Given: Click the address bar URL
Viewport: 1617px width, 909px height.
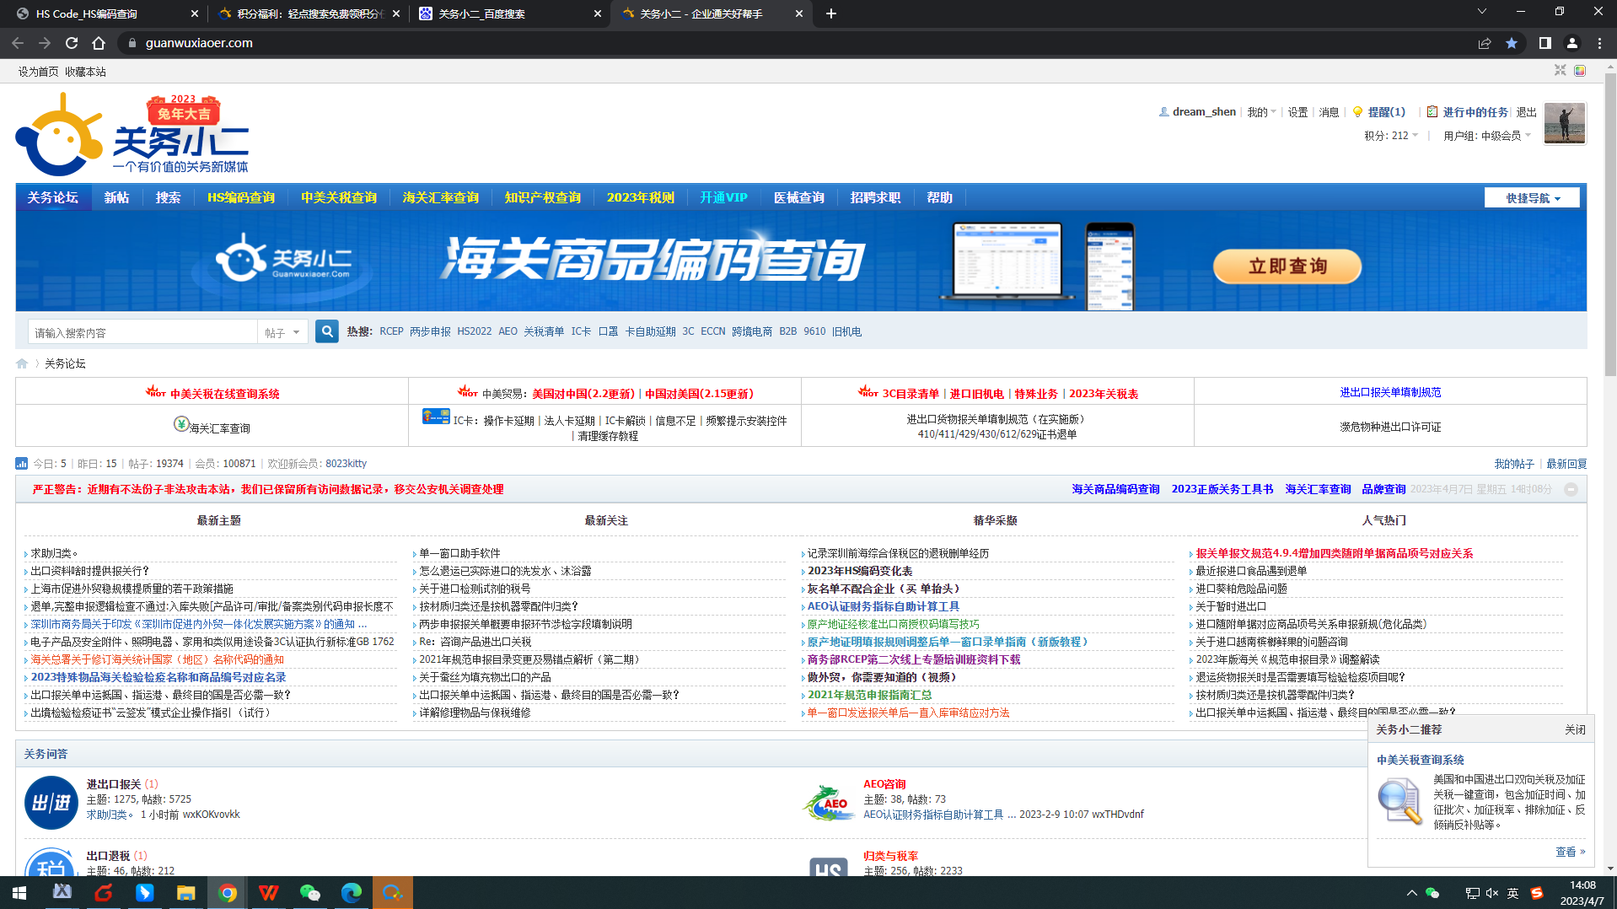Looking at the screenshot, I should pos(199,43).
